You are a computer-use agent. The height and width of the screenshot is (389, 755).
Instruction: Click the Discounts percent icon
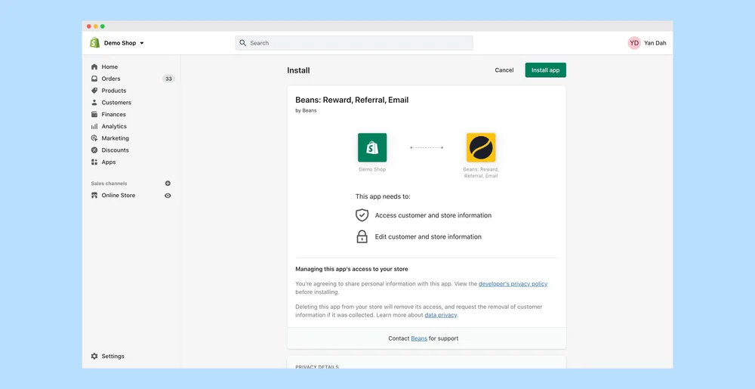pos(94,150)
